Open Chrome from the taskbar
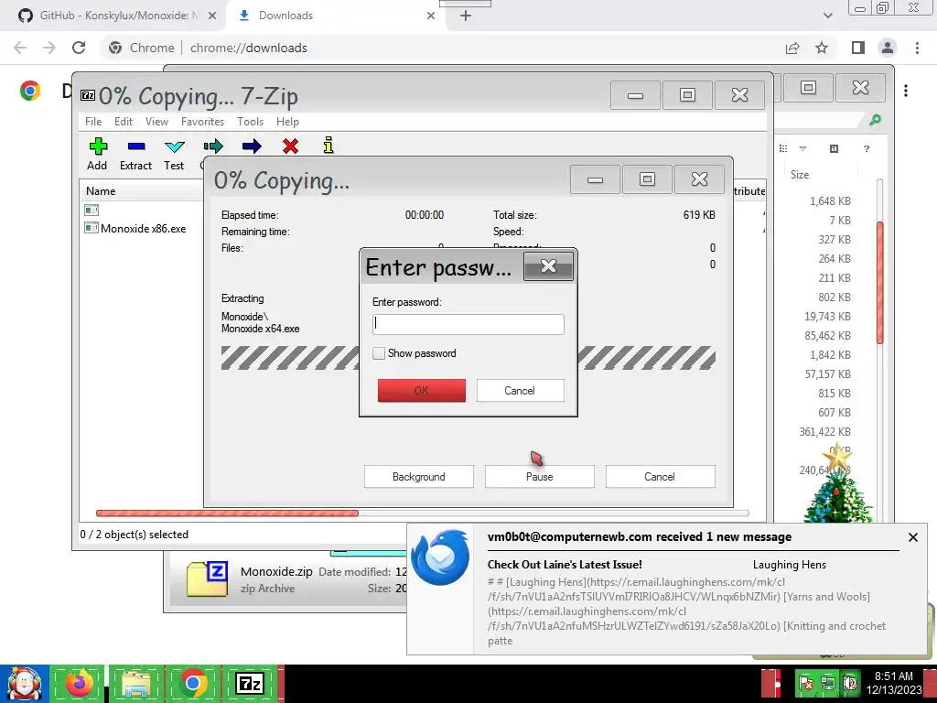937x703 pixels. (x=193, y=684)
